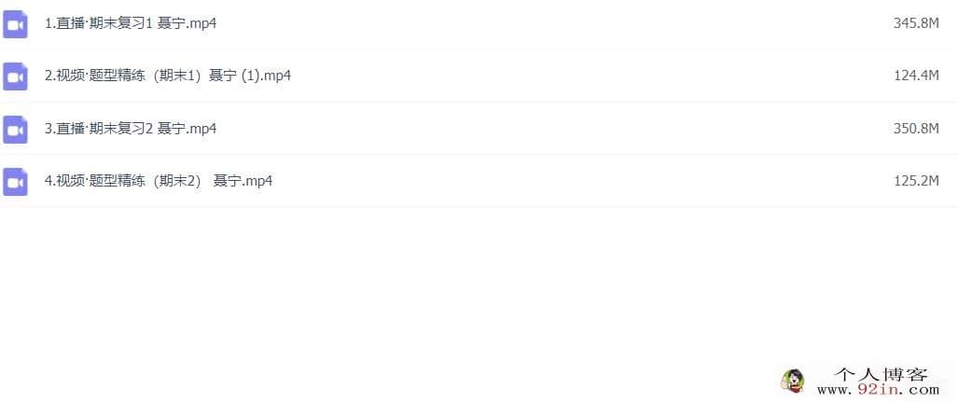
Task: Click the 350.8M file size
Action: (x=916, y=129)
